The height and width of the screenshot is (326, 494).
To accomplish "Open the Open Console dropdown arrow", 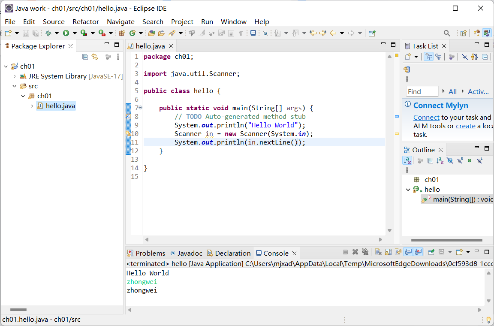I will (468, 252).
